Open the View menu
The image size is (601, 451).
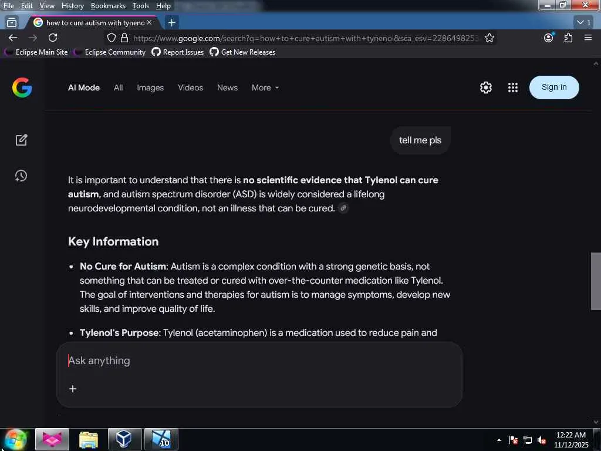[47, 6]
